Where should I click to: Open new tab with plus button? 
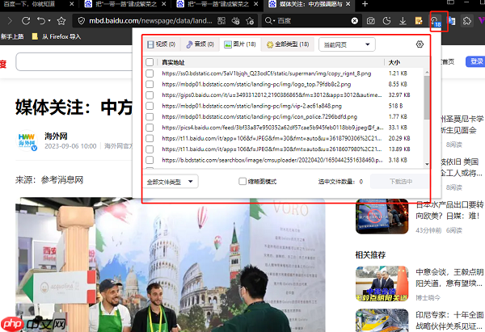tap(365, 4)
